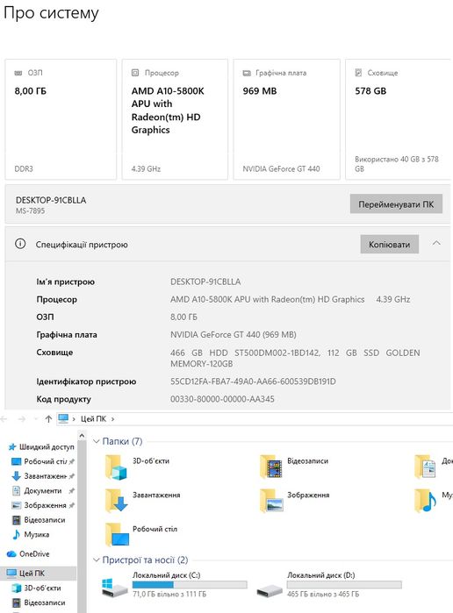Click the Копіювати button

(390, 245)
